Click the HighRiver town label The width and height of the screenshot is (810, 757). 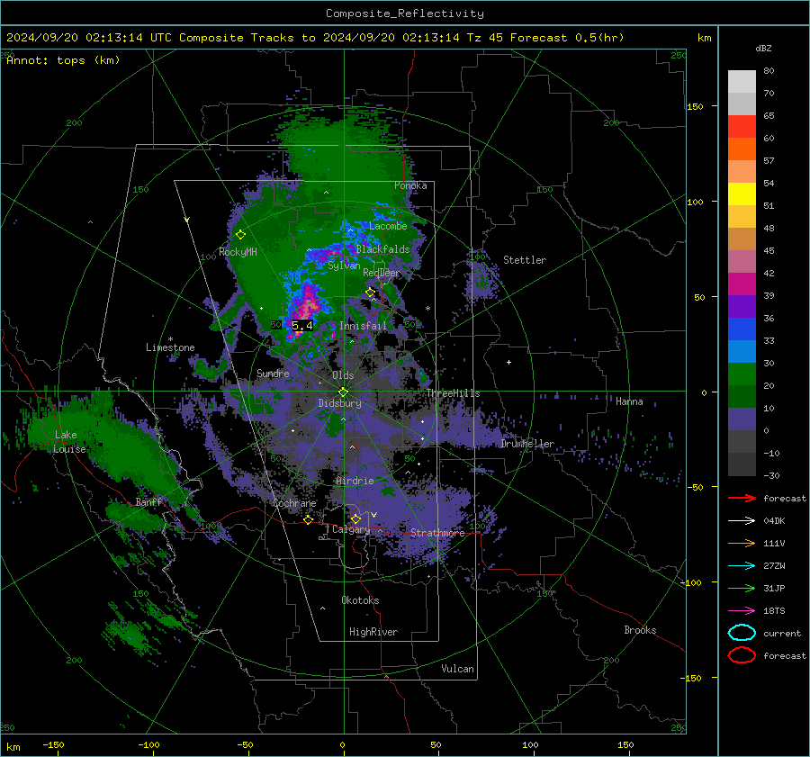(373, 632)
